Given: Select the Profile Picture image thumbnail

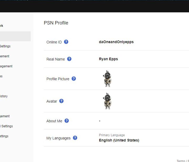Looking at the screenshot, I should tap(107, 79).
